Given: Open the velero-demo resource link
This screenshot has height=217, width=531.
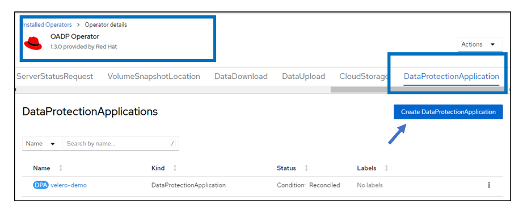Looking at the screenshot, I should click(x=69, y=185).
